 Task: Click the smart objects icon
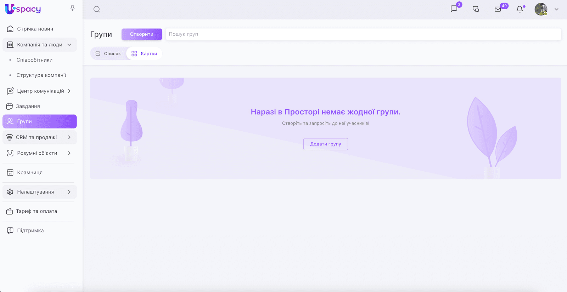pos(10,153)
